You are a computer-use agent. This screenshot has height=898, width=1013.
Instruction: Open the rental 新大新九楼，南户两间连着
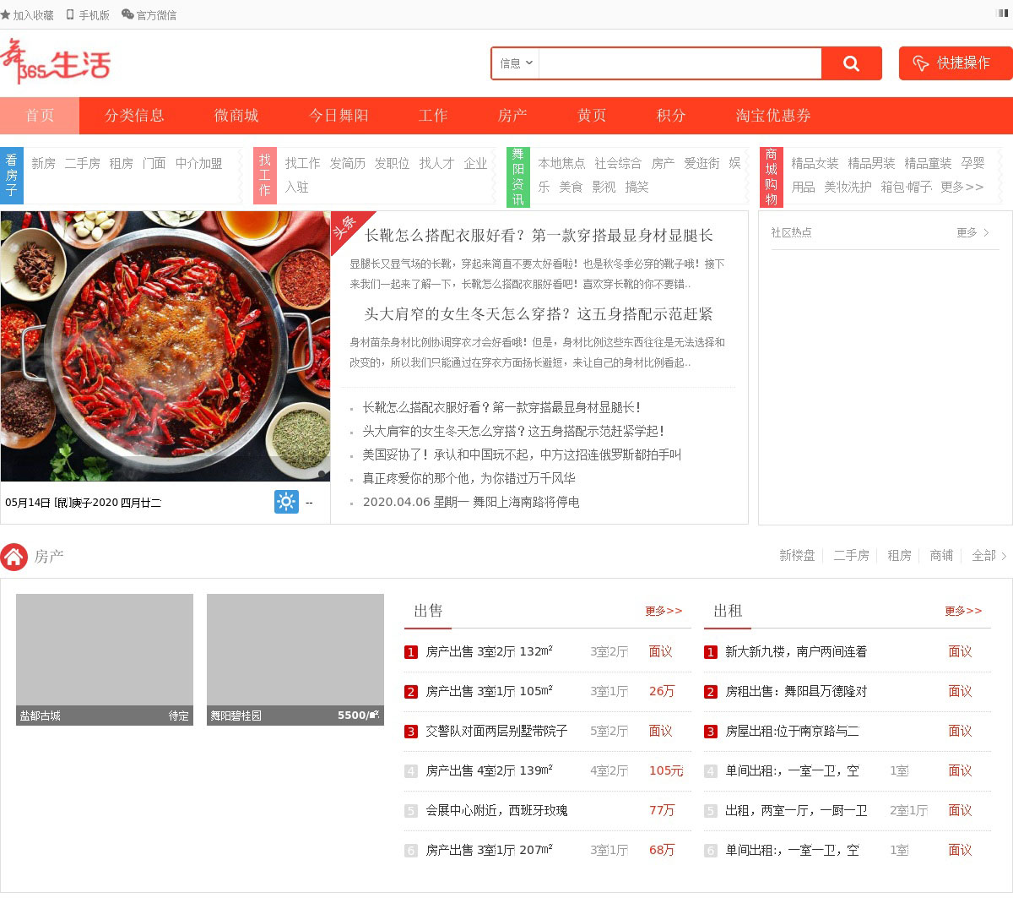click(796, 651)
